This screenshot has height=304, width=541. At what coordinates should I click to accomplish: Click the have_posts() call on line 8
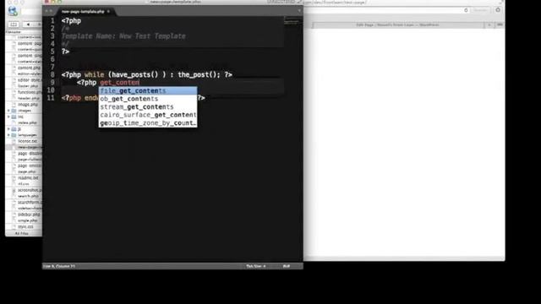(x=135, y=75)
